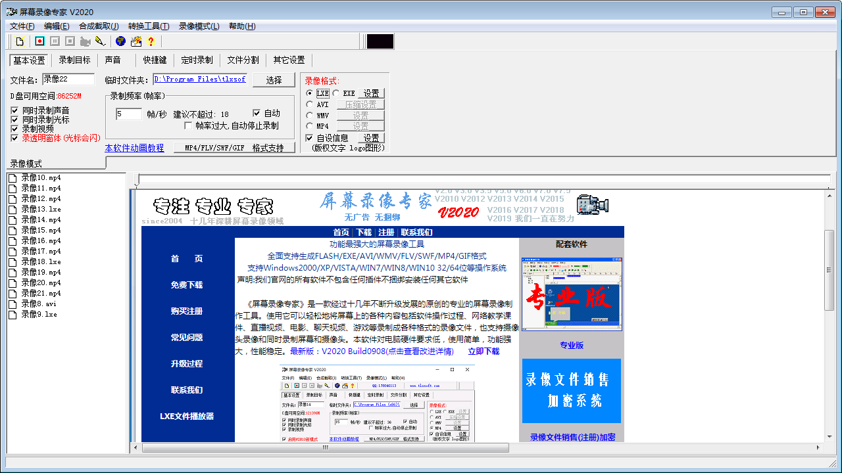Select the AVI recording format

click(309, 104)
